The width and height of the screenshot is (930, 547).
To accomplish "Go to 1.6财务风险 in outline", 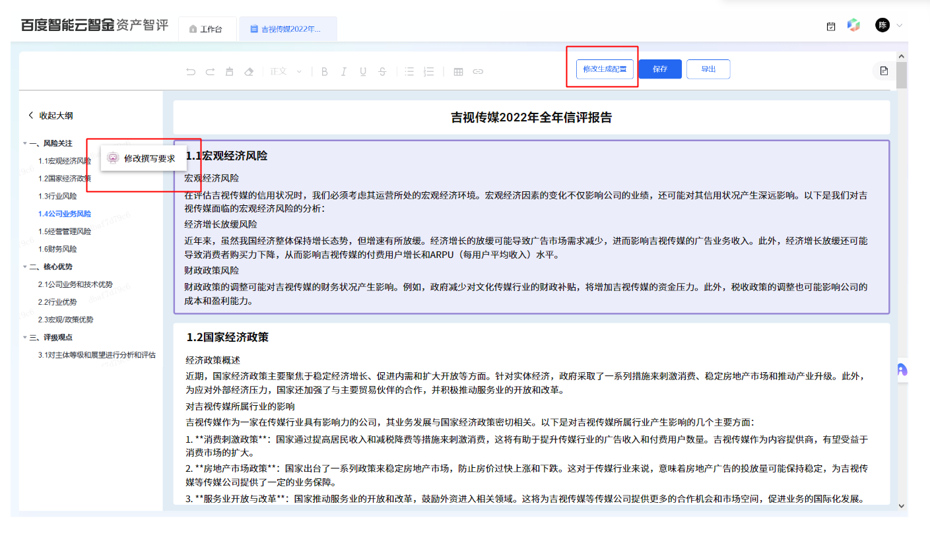I will click(x=57, y=249).
